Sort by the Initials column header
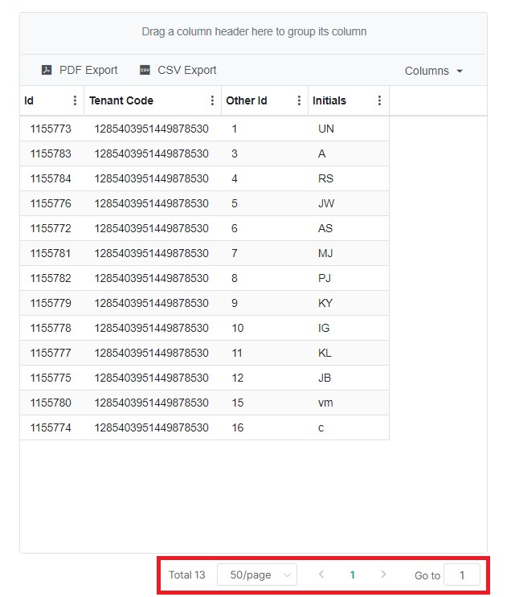The width and height of the screenshot is (507, 597). [x=329, y=100]
